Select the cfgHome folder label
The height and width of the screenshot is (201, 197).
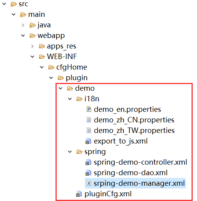tap(72, 68)
